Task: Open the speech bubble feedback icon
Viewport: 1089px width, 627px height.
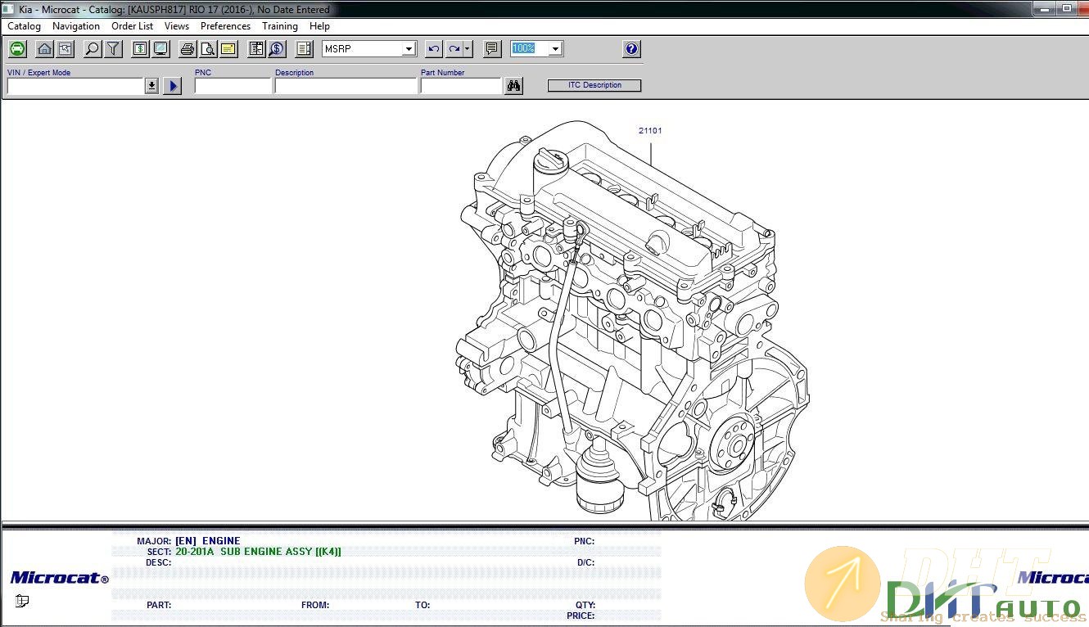Action: (x=492, y=49)
